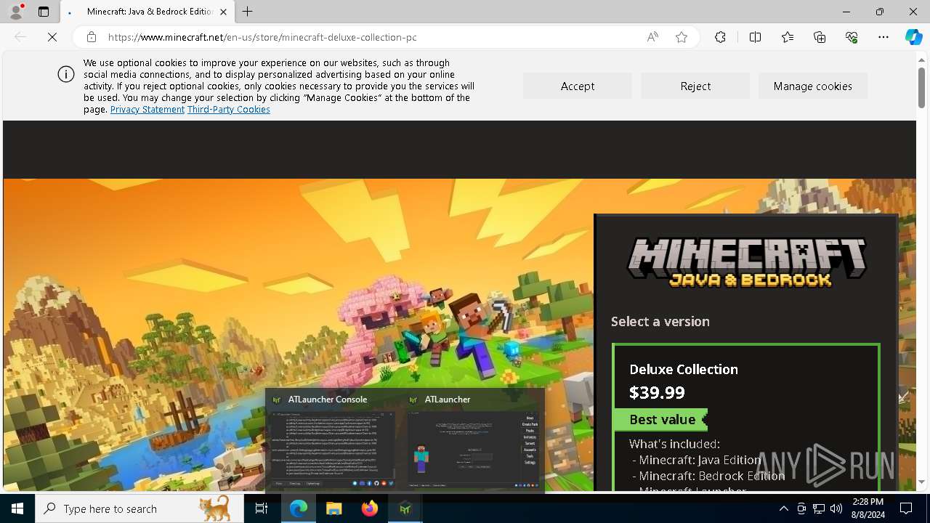The width and height of the screenshot is (930, 523).
Task: Open Firefox from taskbar
Action: pyautogui.click(x=370, y=508)
